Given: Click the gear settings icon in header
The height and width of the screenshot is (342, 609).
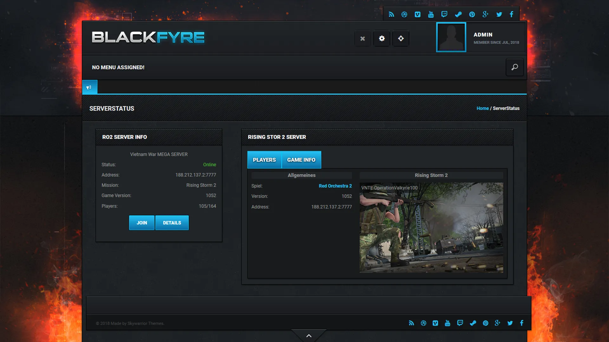Looking at the screenshot, I should point(382,38).
